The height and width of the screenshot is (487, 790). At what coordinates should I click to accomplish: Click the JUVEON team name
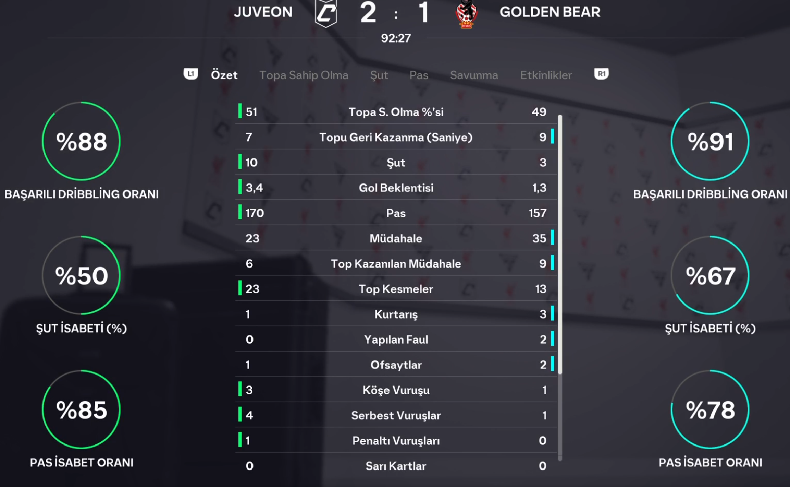click(263, 12)
